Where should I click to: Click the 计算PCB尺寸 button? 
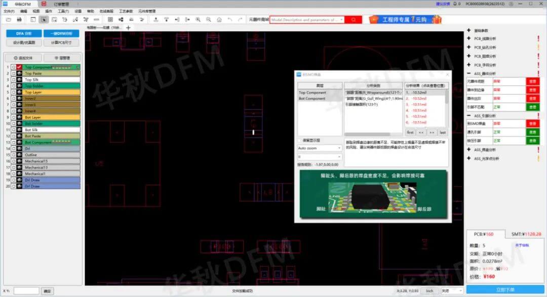pos(61,43)
